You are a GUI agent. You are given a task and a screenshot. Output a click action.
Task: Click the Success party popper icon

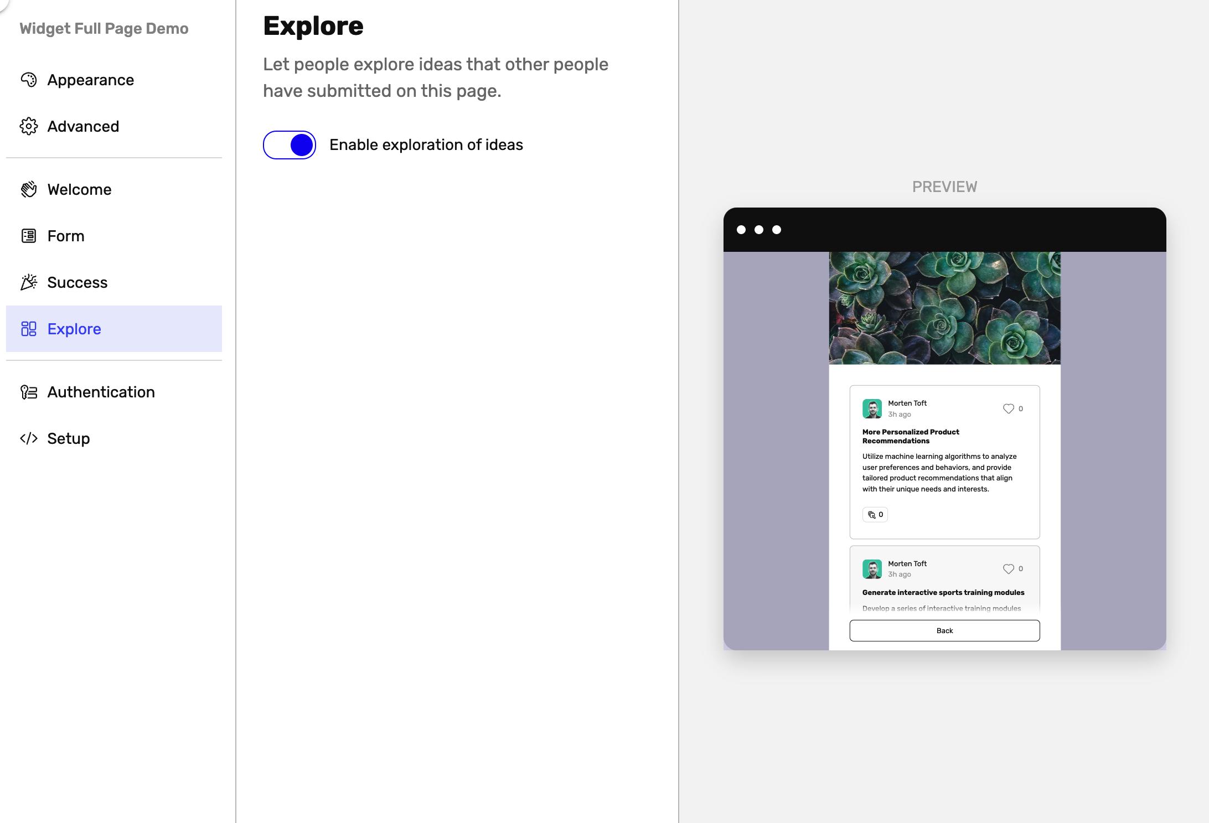tap(29, 282)
